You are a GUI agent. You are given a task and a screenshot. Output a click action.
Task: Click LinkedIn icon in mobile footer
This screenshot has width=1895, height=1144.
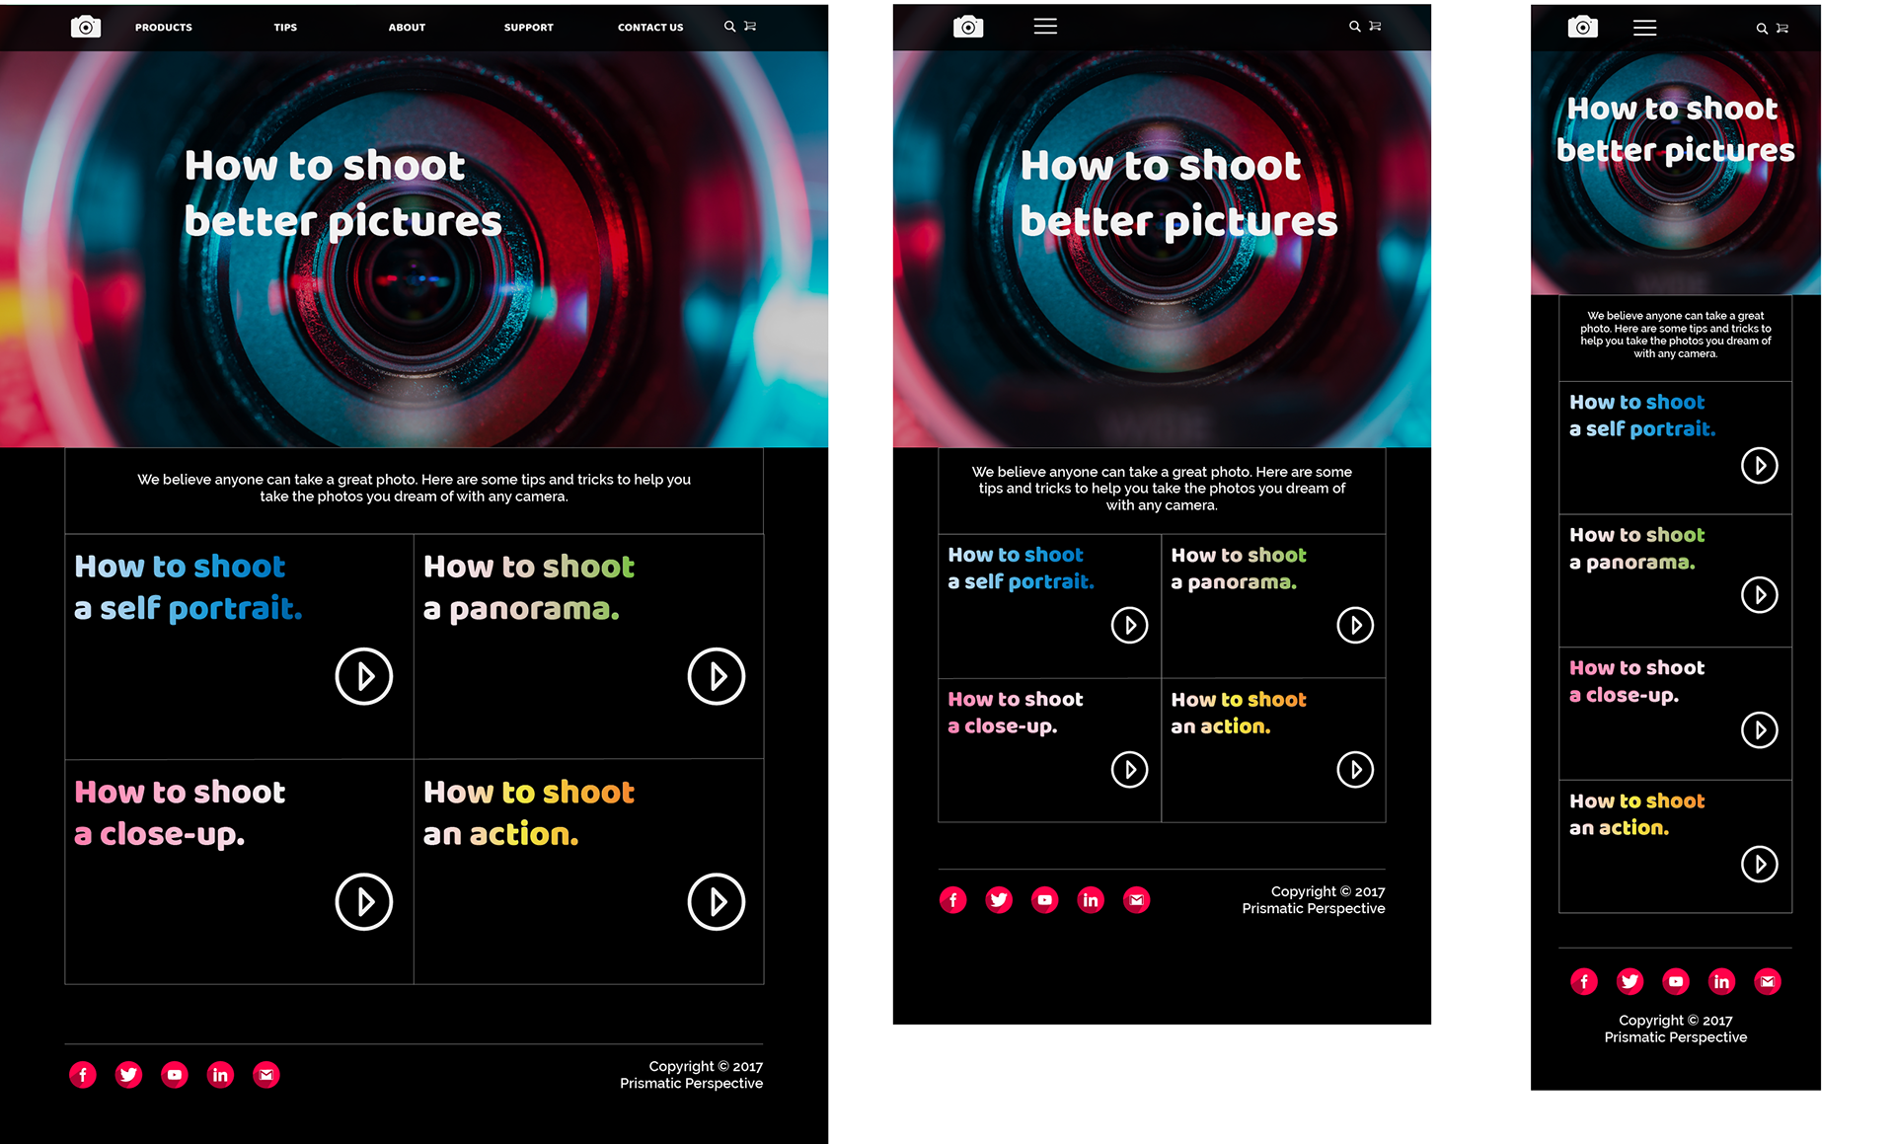1721,981
